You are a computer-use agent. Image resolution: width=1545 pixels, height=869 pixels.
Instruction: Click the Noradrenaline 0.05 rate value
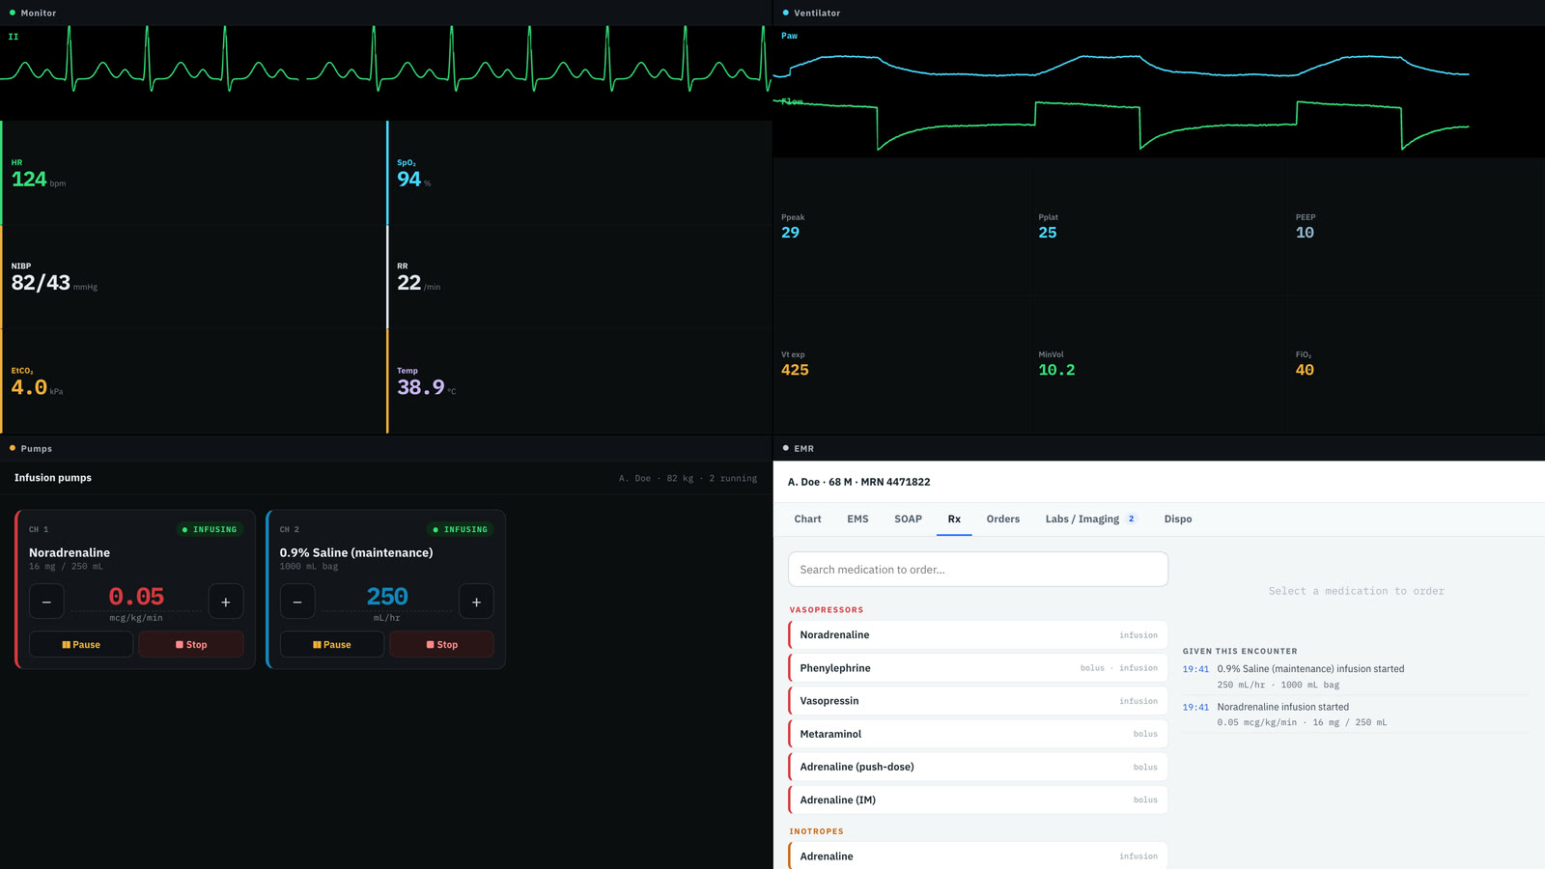[x=136, y=597]
